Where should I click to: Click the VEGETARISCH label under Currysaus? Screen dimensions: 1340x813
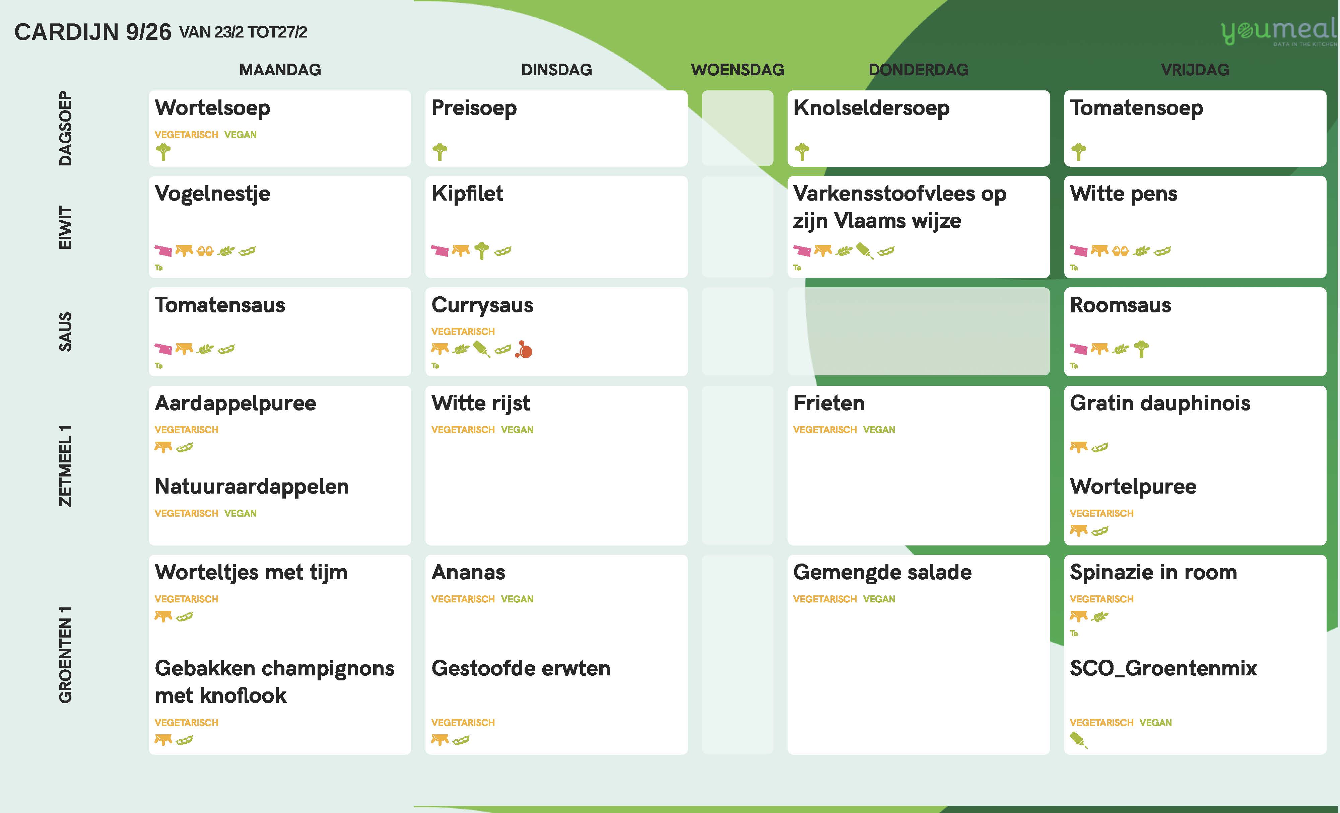(x=463, y=331)
